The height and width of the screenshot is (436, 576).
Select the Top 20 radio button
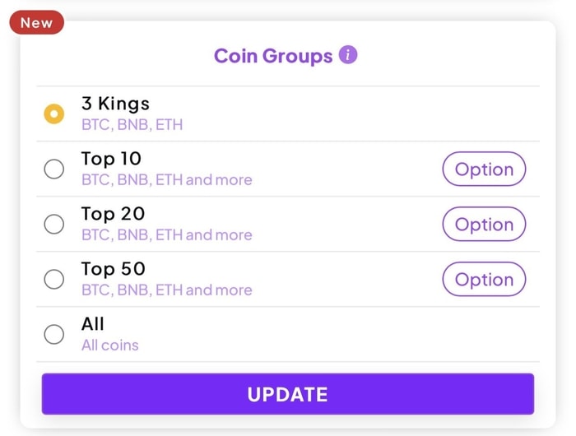53,224
